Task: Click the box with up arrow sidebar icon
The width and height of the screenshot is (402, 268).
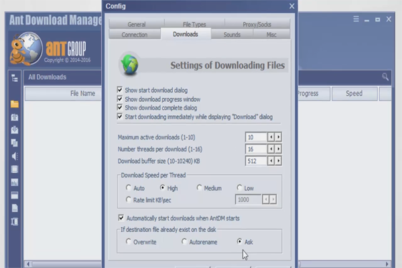Action: click(x=15, y=117)
